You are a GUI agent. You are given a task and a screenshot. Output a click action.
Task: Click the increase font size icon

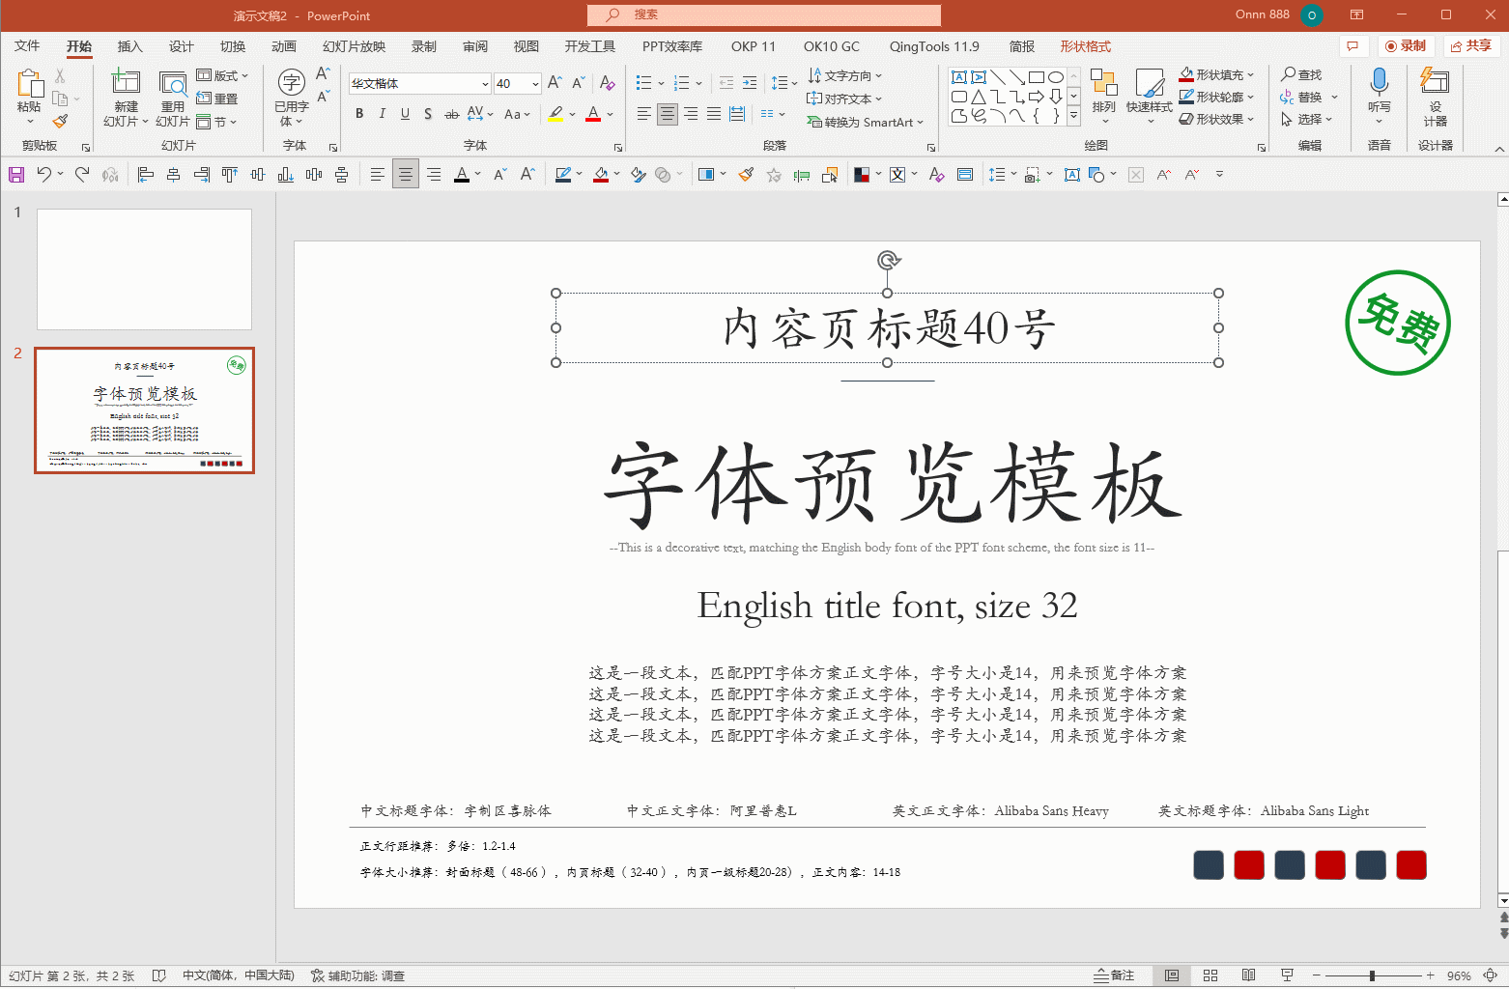tap(555, 83)
